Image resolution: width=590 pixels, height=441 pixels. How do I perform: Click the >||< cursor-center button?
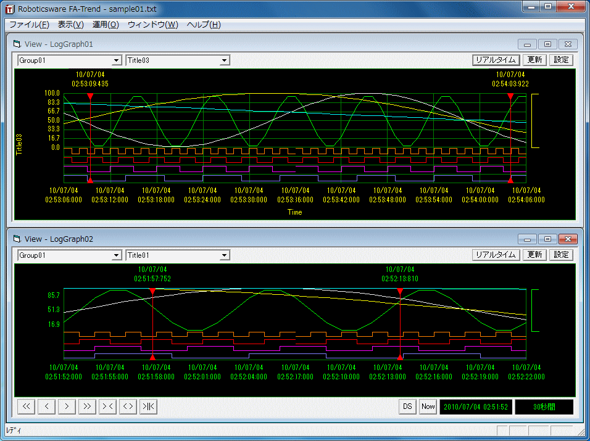148,406
